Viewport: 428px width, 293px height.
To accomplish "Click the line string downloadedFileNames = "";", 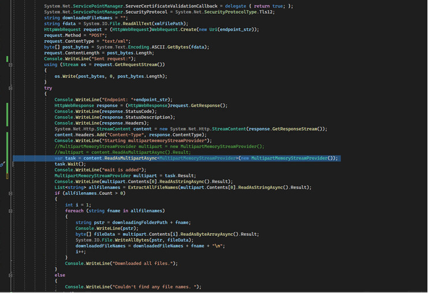I will click(x=86, y=18).
